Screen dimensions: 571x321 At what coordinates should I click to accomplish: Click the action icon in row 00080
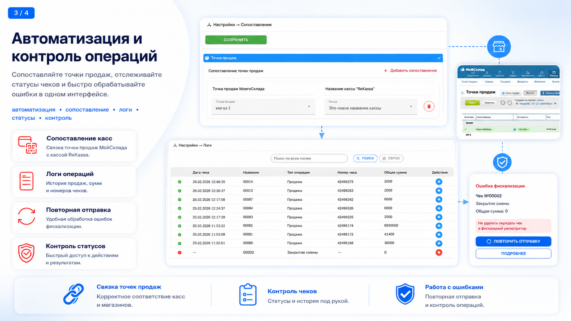pos(439,243)
